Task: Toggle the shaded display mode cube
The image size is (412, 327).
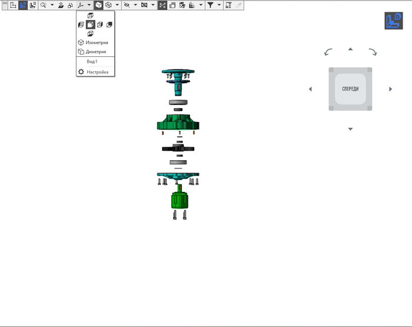Action: click(98, 5)
